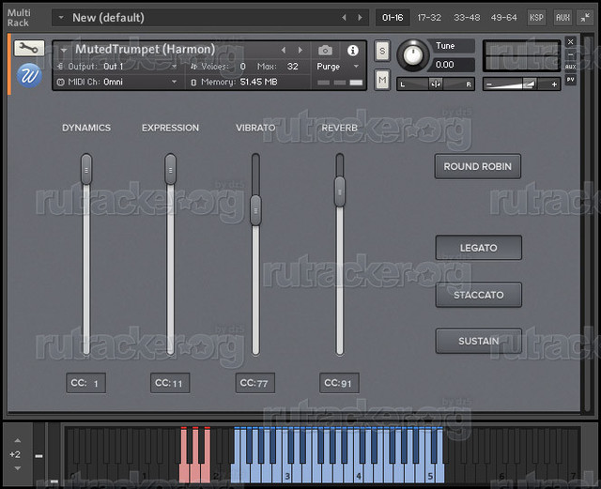
Task: Open snapshot view with camera icon
Action: [x=325, y=50]
